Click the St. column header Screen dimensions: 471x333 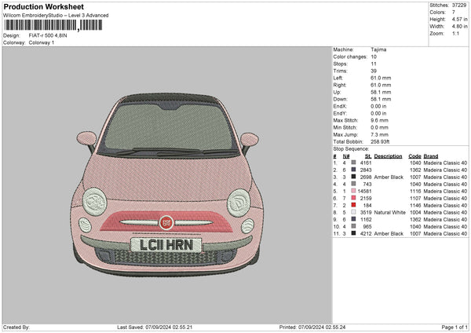pos(367,156)
